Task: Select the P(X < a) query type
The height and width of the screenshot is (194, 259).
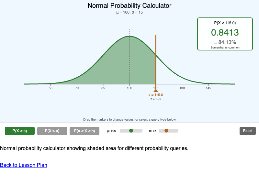Action: point(19,131)
